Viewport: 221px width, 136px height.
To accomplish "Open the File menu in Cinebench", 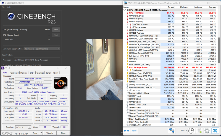I will 3,7.
